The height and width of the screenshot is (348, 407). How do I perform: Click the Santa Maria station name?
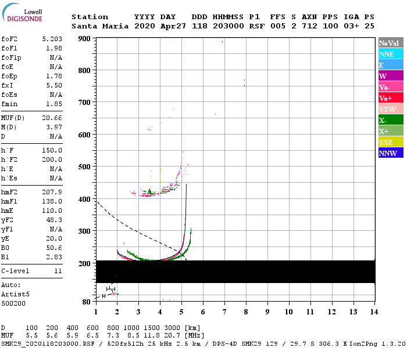(x=100, y=26)
